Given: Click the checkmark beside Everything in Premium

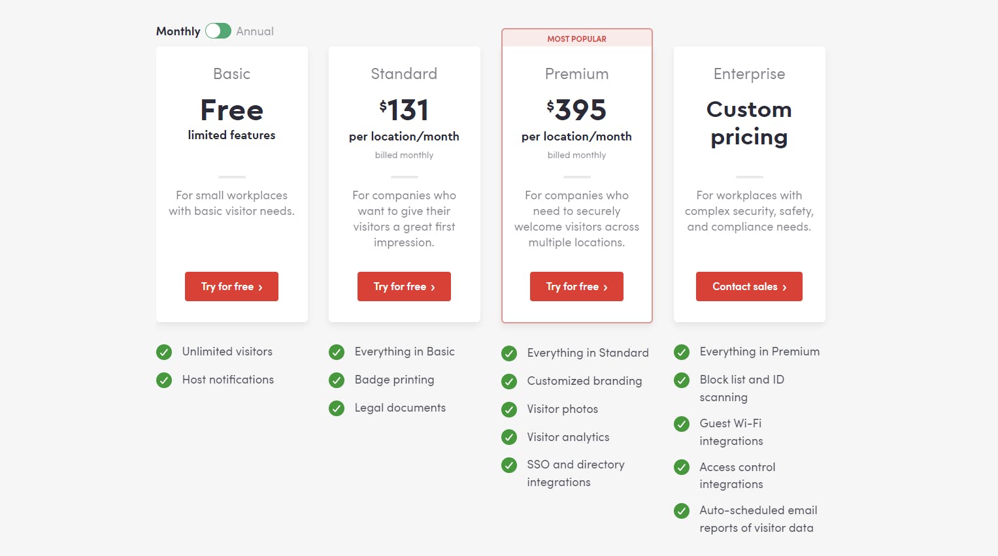Looking at the screenshot, I should pos(682,352).
